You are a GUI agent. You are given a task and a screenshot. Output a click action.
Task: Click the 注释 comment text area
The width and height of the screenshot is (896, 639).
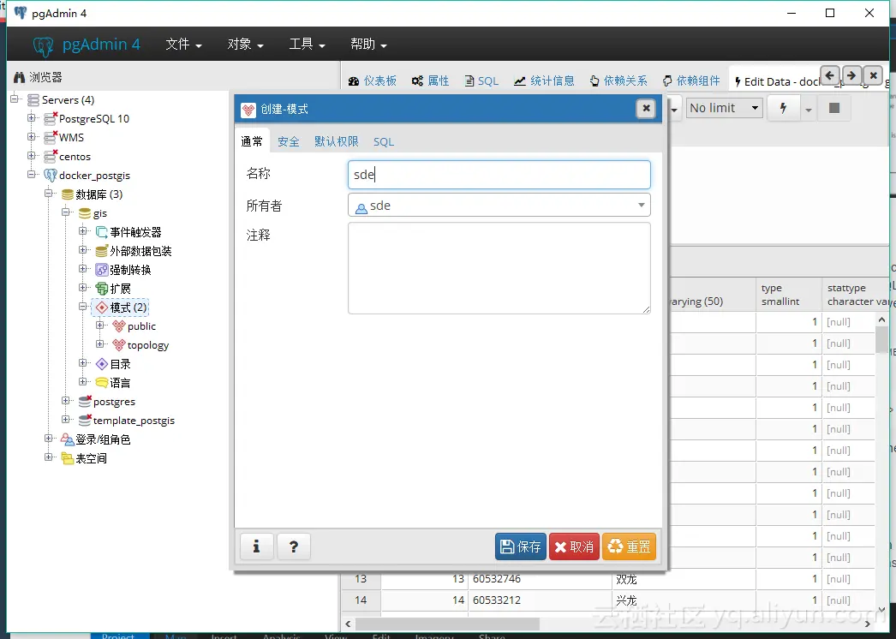(x=499, y=268)
